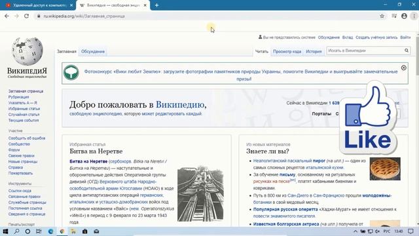Image resolution: width=419 pixels, height=236 pixels.
Task: Select the Читать view tab
Action: pos(262,51)
